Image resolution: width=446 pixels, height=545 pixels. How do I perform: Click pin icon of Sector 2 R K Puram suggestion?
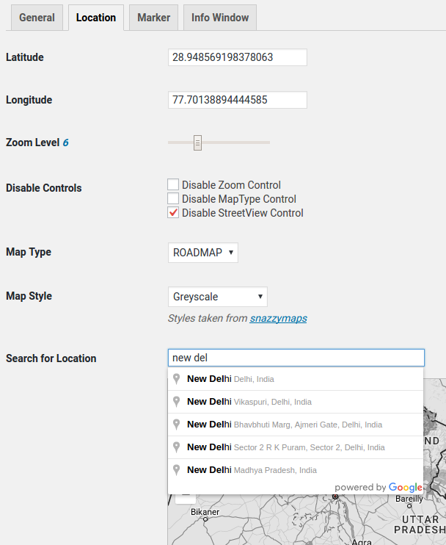pos(176,447)
